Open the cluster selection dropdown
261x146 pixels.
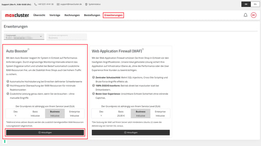click(24, 37)
